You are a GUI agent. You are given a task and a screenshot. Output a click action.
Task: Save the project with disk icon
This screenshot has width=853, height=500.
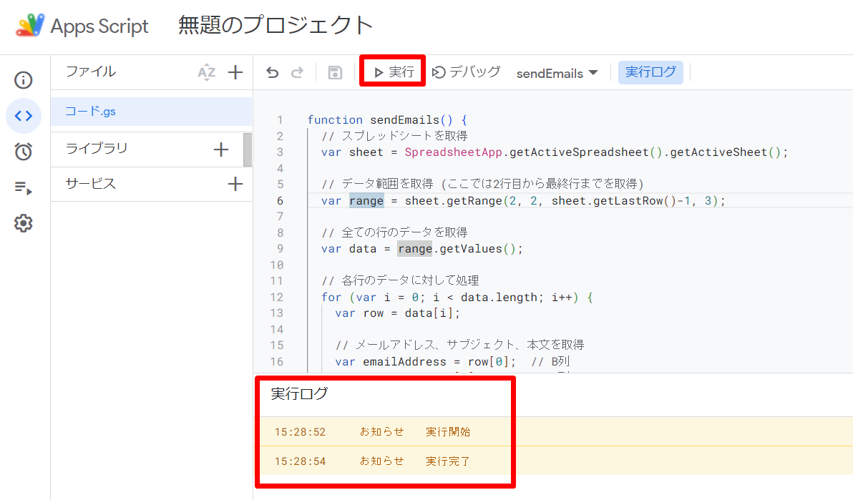[x=335, y=72]
